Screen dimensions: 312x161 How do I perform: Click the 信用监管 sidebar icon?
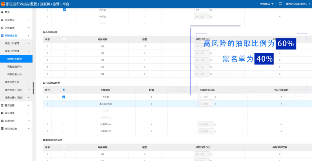2,121
